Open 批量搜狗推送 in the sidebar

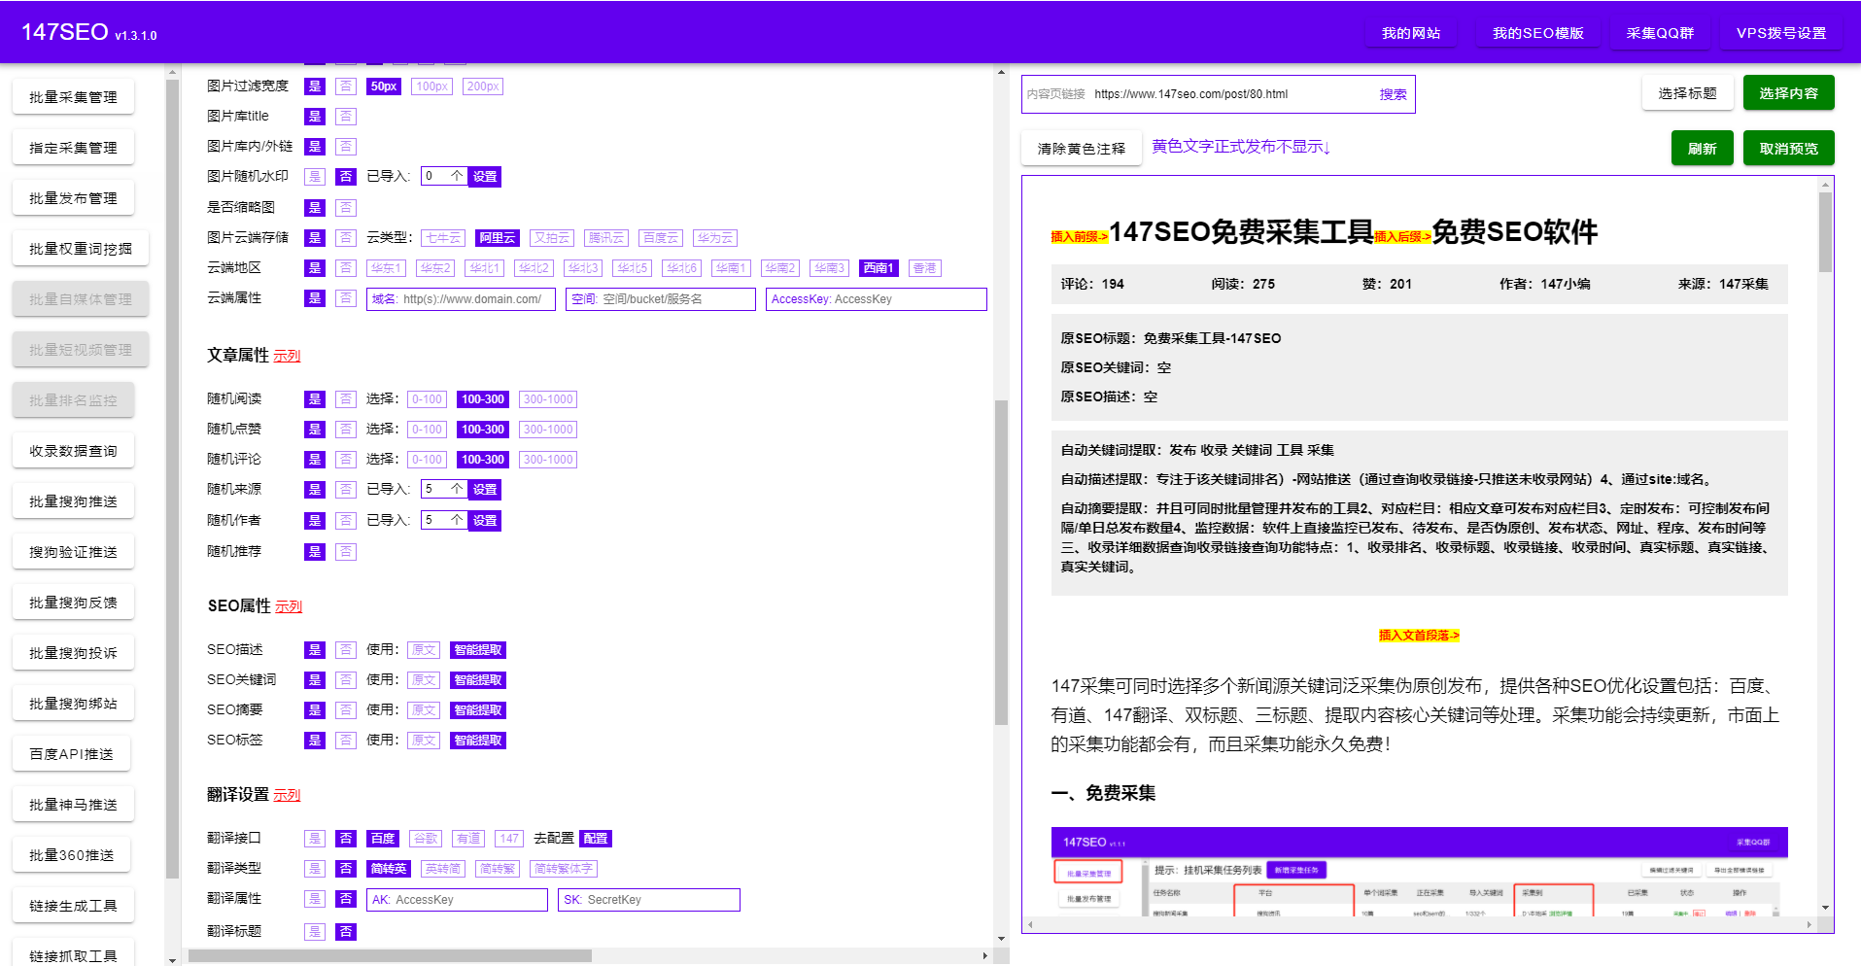tap(73, 501)
